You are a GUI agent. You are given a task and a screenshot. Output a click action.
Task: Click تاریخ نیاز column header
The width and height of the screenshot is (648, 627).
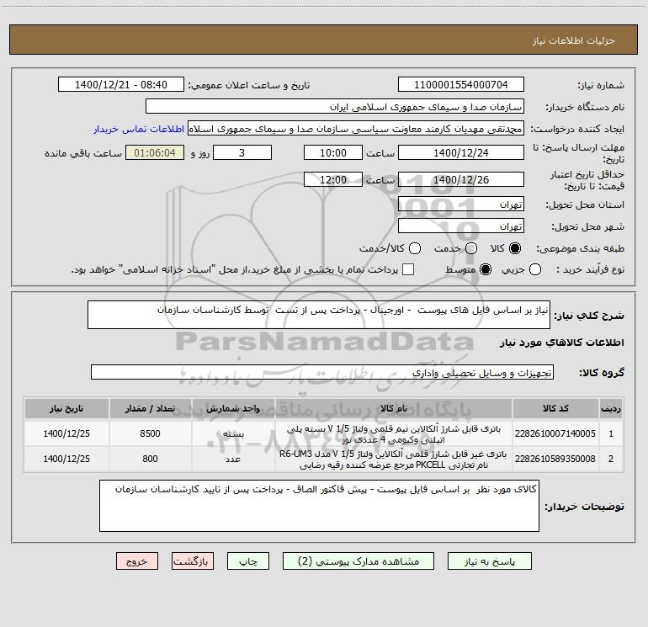pyautogui.click(x=66, y=409)
